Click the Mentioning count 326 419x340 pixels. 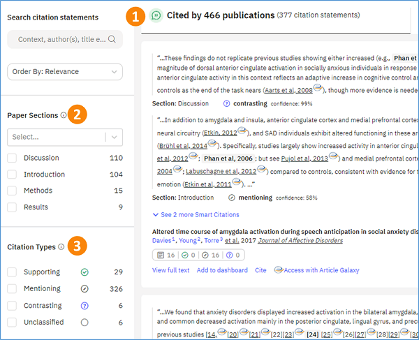[116, 289]
